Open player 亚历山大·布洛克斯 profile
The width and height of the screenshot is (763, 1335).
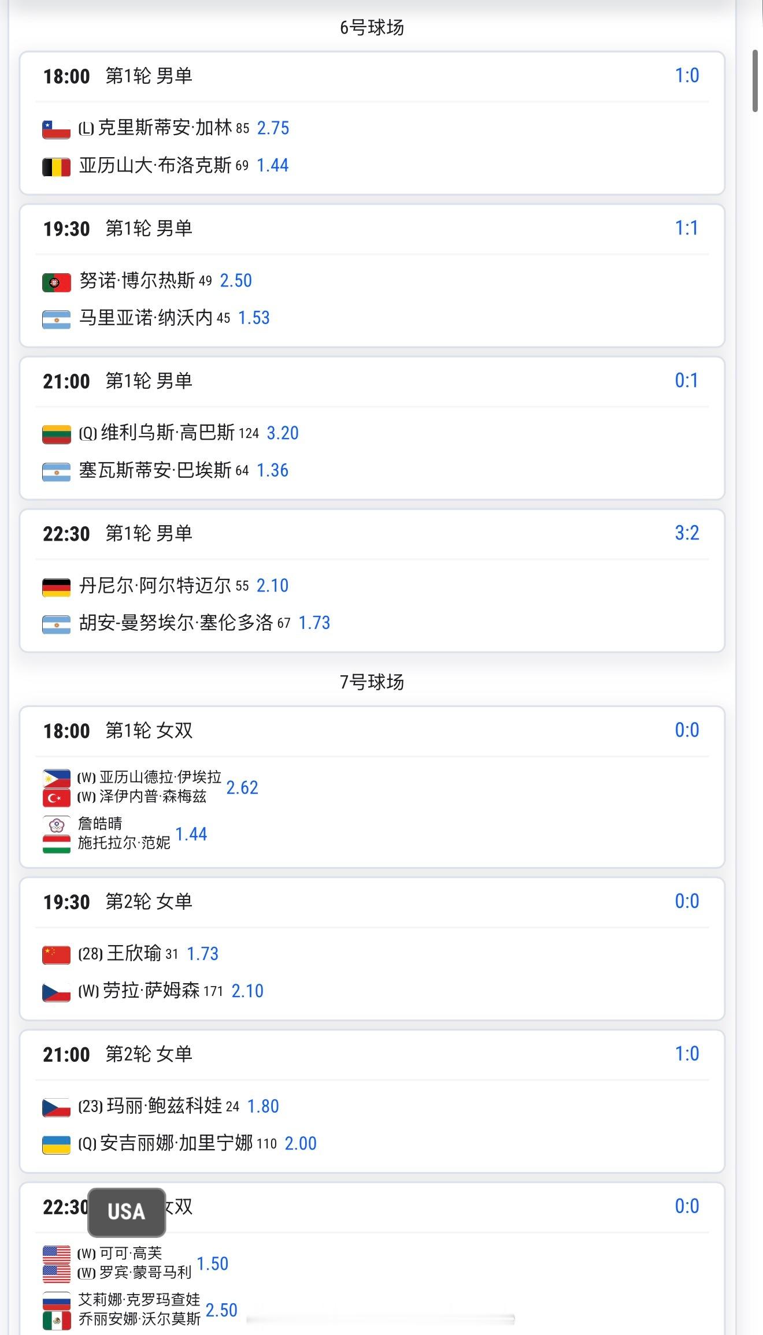pos(155,166)
